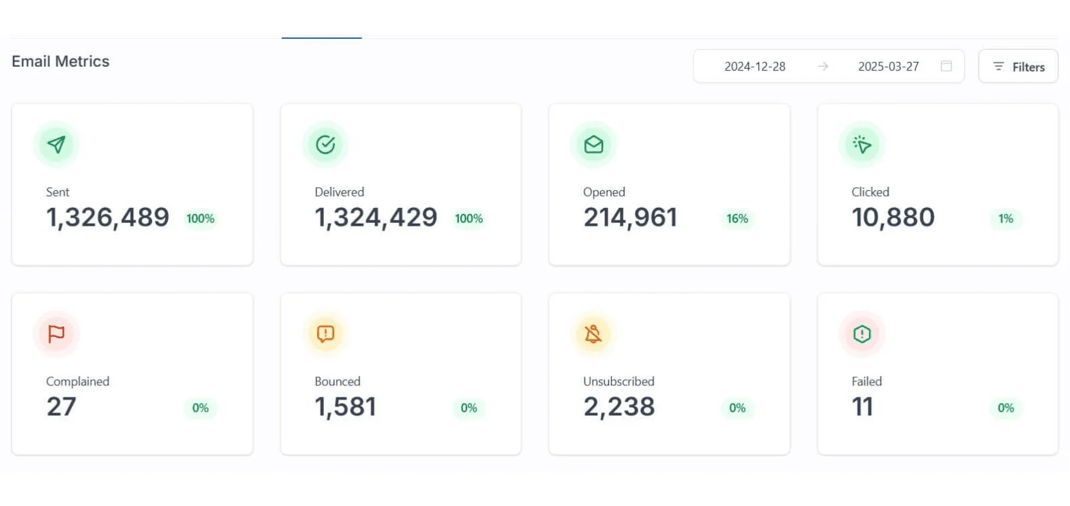Image resolution: width=1070 pixels, height=506 pixels.
Task: Click the 0% badge on the Complained card
Action: [200, 408]
